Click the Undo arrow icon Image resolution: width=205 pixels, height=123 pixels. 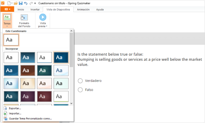pyautogui.click(x=26, y=3)
